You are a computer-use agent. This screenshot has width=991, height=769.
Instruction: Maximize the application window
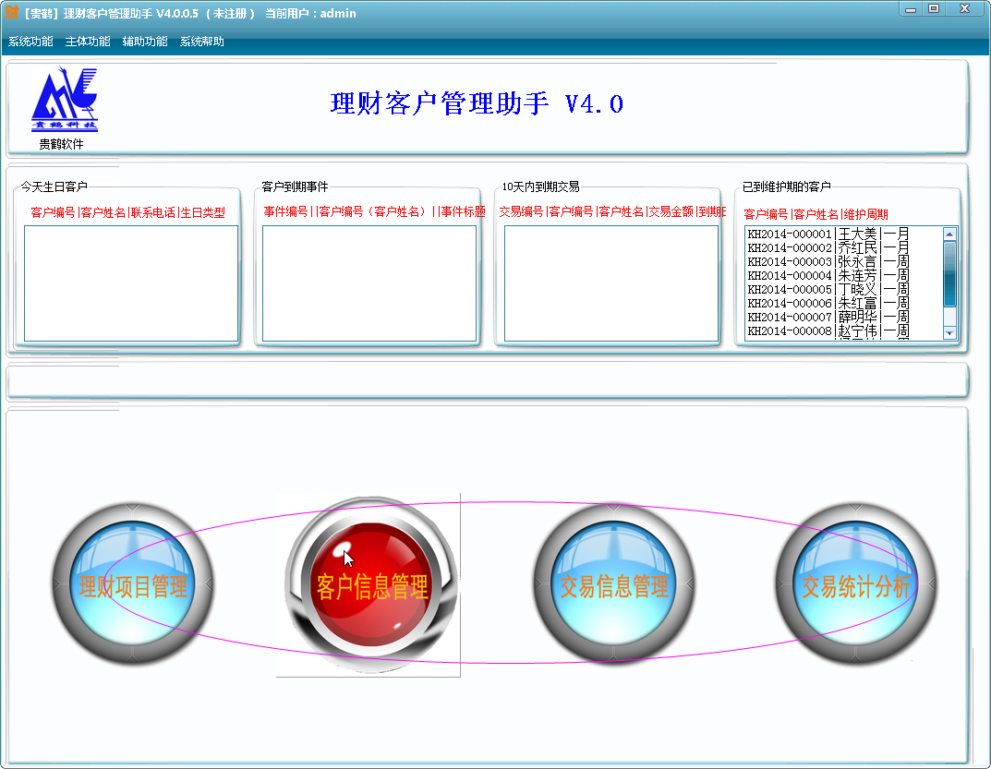(x=934, y=9)
